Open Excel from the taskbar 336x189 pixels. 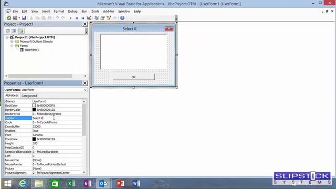pyautogui.click(x=71, y=184)
